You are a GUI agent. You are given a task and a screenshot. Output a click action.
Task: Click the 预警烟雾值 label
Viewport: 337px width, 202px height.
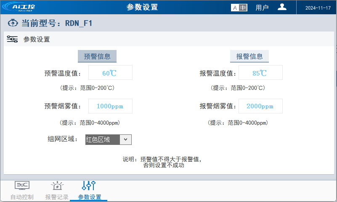coord(63,106)
